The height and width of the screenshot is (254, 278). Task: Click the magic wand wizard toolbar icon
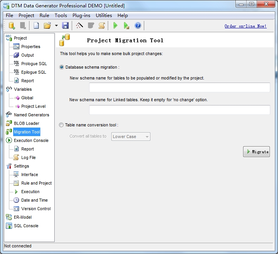(79, 26)
